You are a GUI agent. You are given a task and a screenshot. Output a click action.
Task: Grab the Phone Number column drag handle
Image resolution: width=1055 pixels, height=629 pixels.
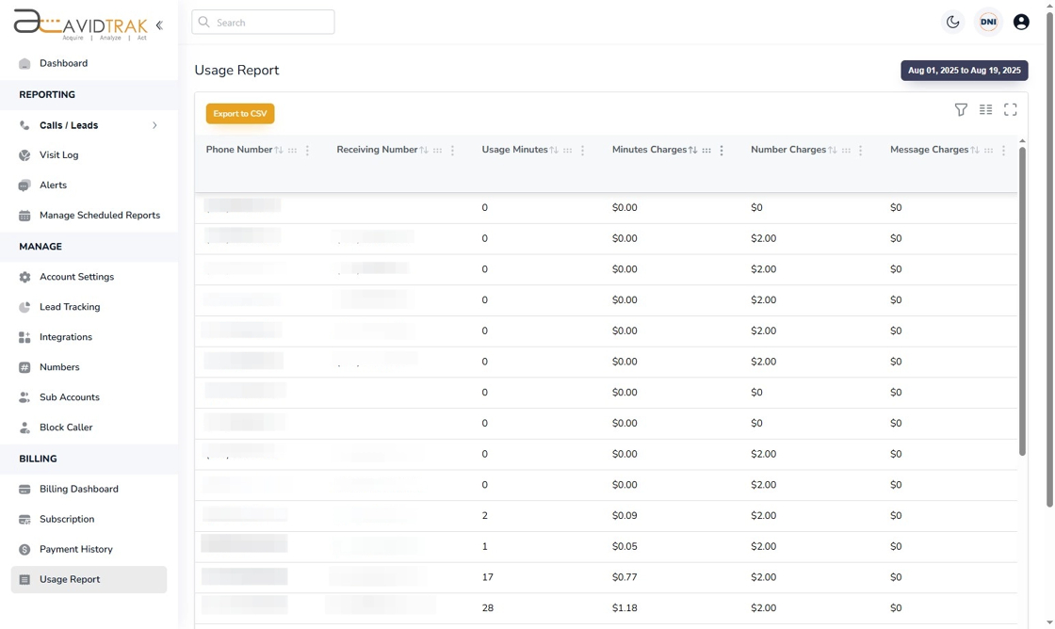pyautogui.click(x=292, y=151)
